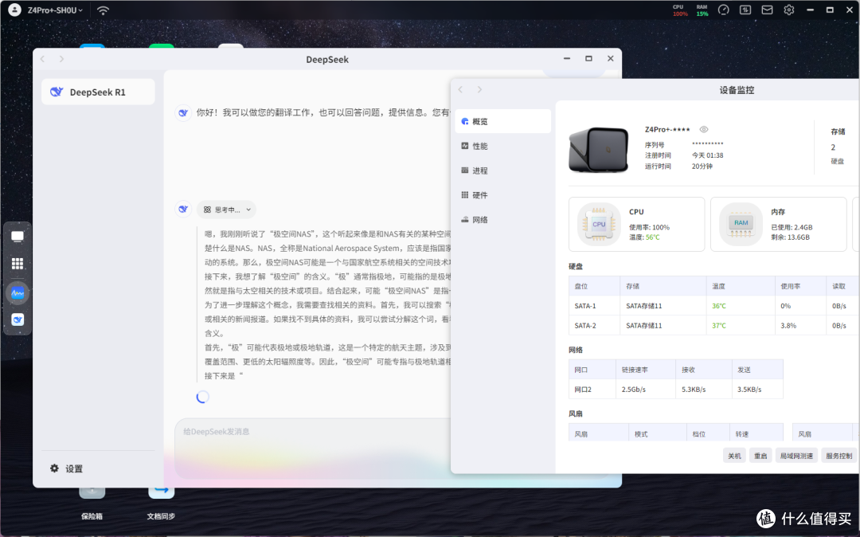Open the DeepSeek icon in left dock

(18, 319)
